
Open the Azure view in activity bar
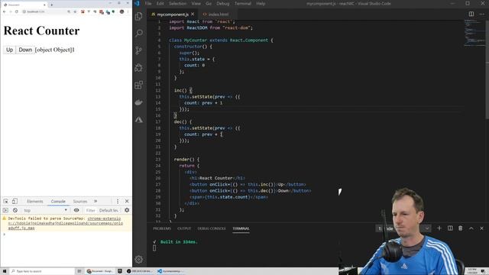(139, 120)
